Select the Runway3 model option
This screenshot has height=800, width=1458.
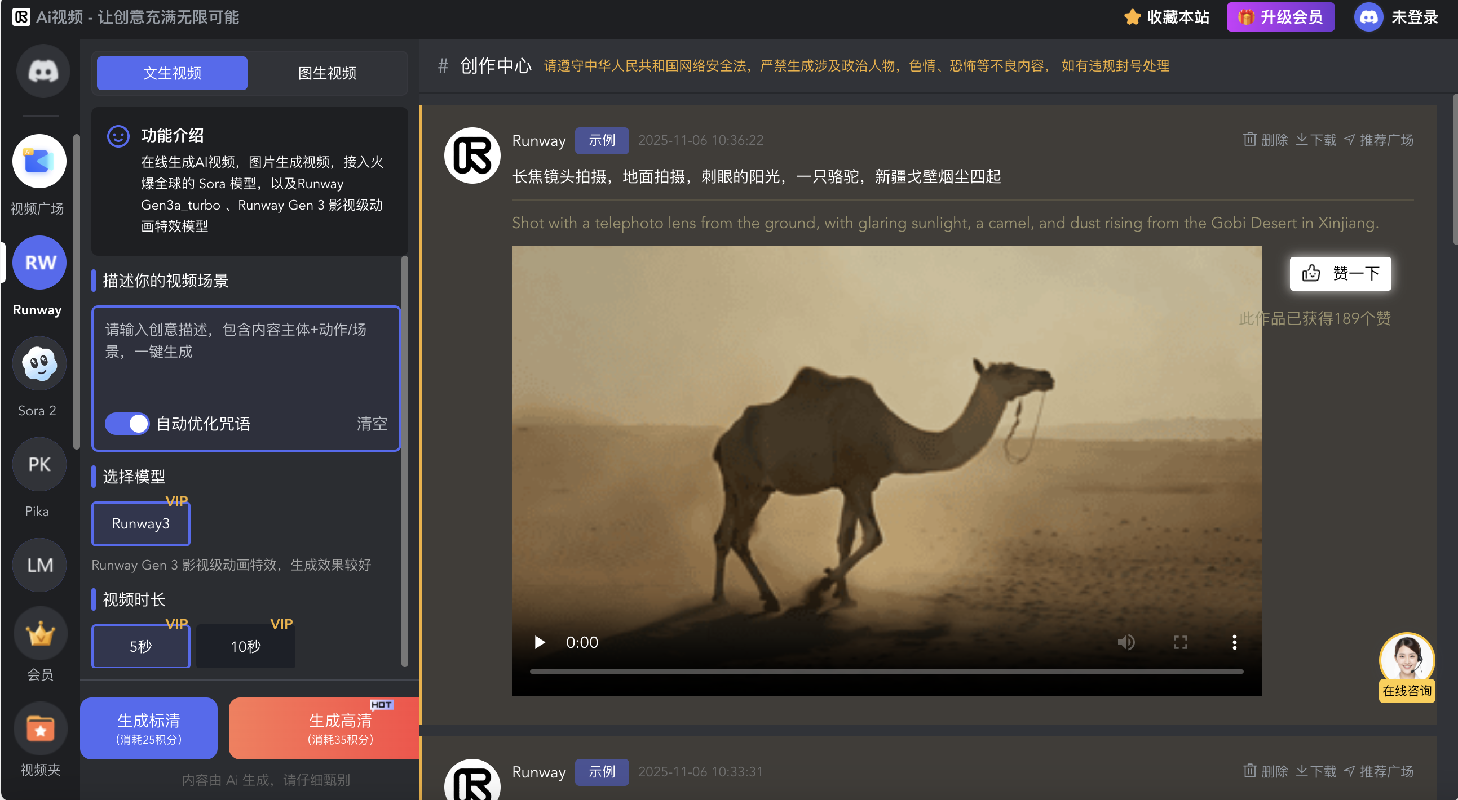point(141,523)
